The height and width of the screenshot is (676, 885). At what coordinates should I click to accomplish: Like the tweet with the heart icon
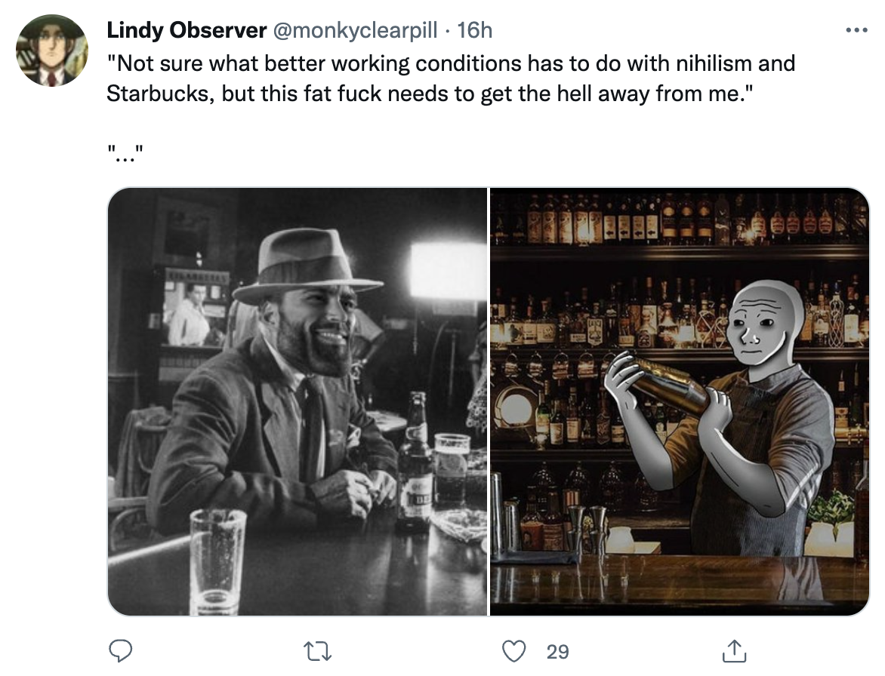pos(514,651)
